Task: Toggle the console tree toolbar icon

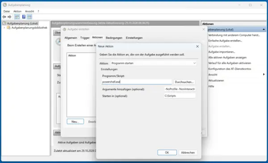Action: 17,17
